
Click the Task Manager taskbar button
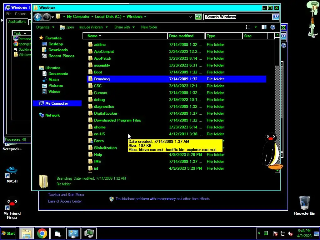(89, 233)
